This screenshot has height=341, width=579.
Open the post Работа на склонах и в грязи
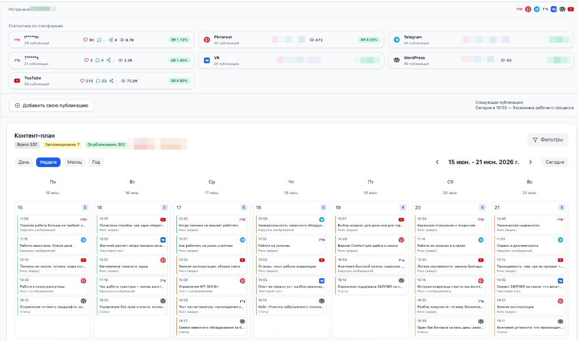450,245
